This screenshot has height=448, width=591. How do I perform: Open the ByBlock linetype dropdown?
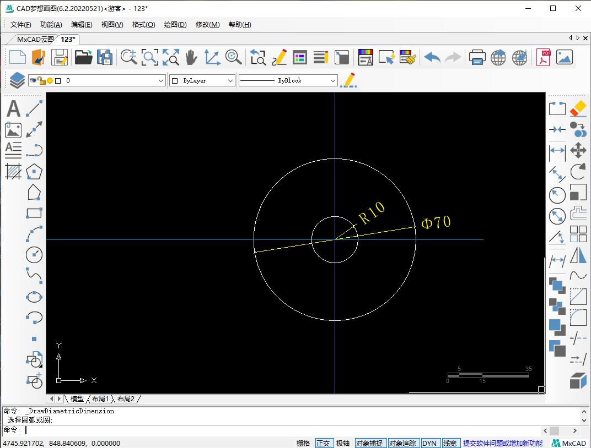332,80
